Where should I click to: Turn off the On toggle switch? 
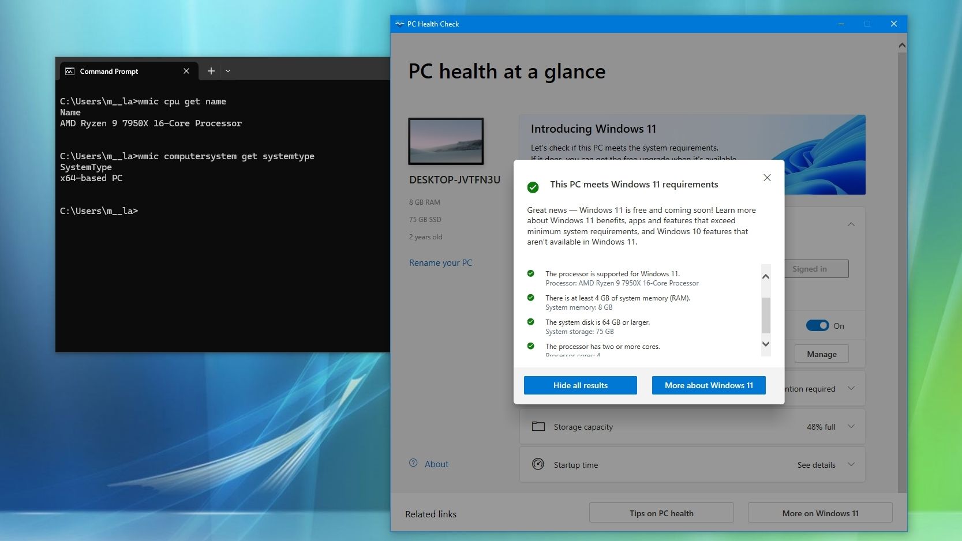click(817, 325)
